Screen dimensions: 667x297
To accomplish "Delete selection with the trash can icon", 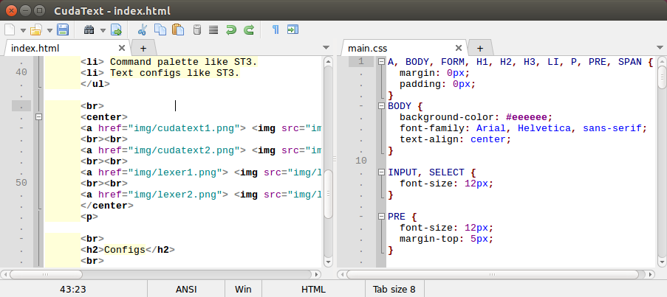I will tap(196, 29).
